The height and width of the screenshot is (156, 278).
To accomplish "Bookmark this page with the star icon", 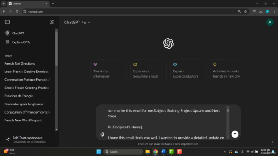I will tap(245, 12).
